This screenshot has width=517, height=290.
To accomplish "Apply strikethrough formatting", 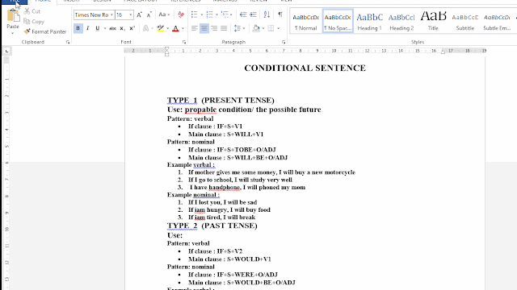I will pos(112,29).
